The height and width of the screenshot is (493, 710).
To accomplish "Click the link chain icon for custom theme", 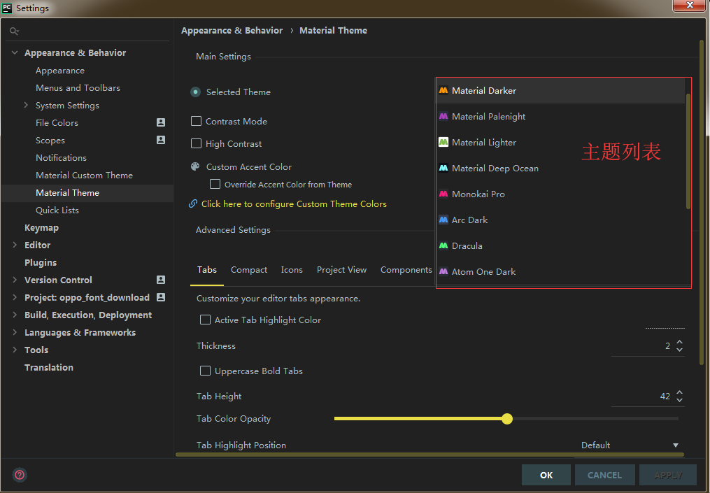I will pyautogui.click(x=193, y=203).
